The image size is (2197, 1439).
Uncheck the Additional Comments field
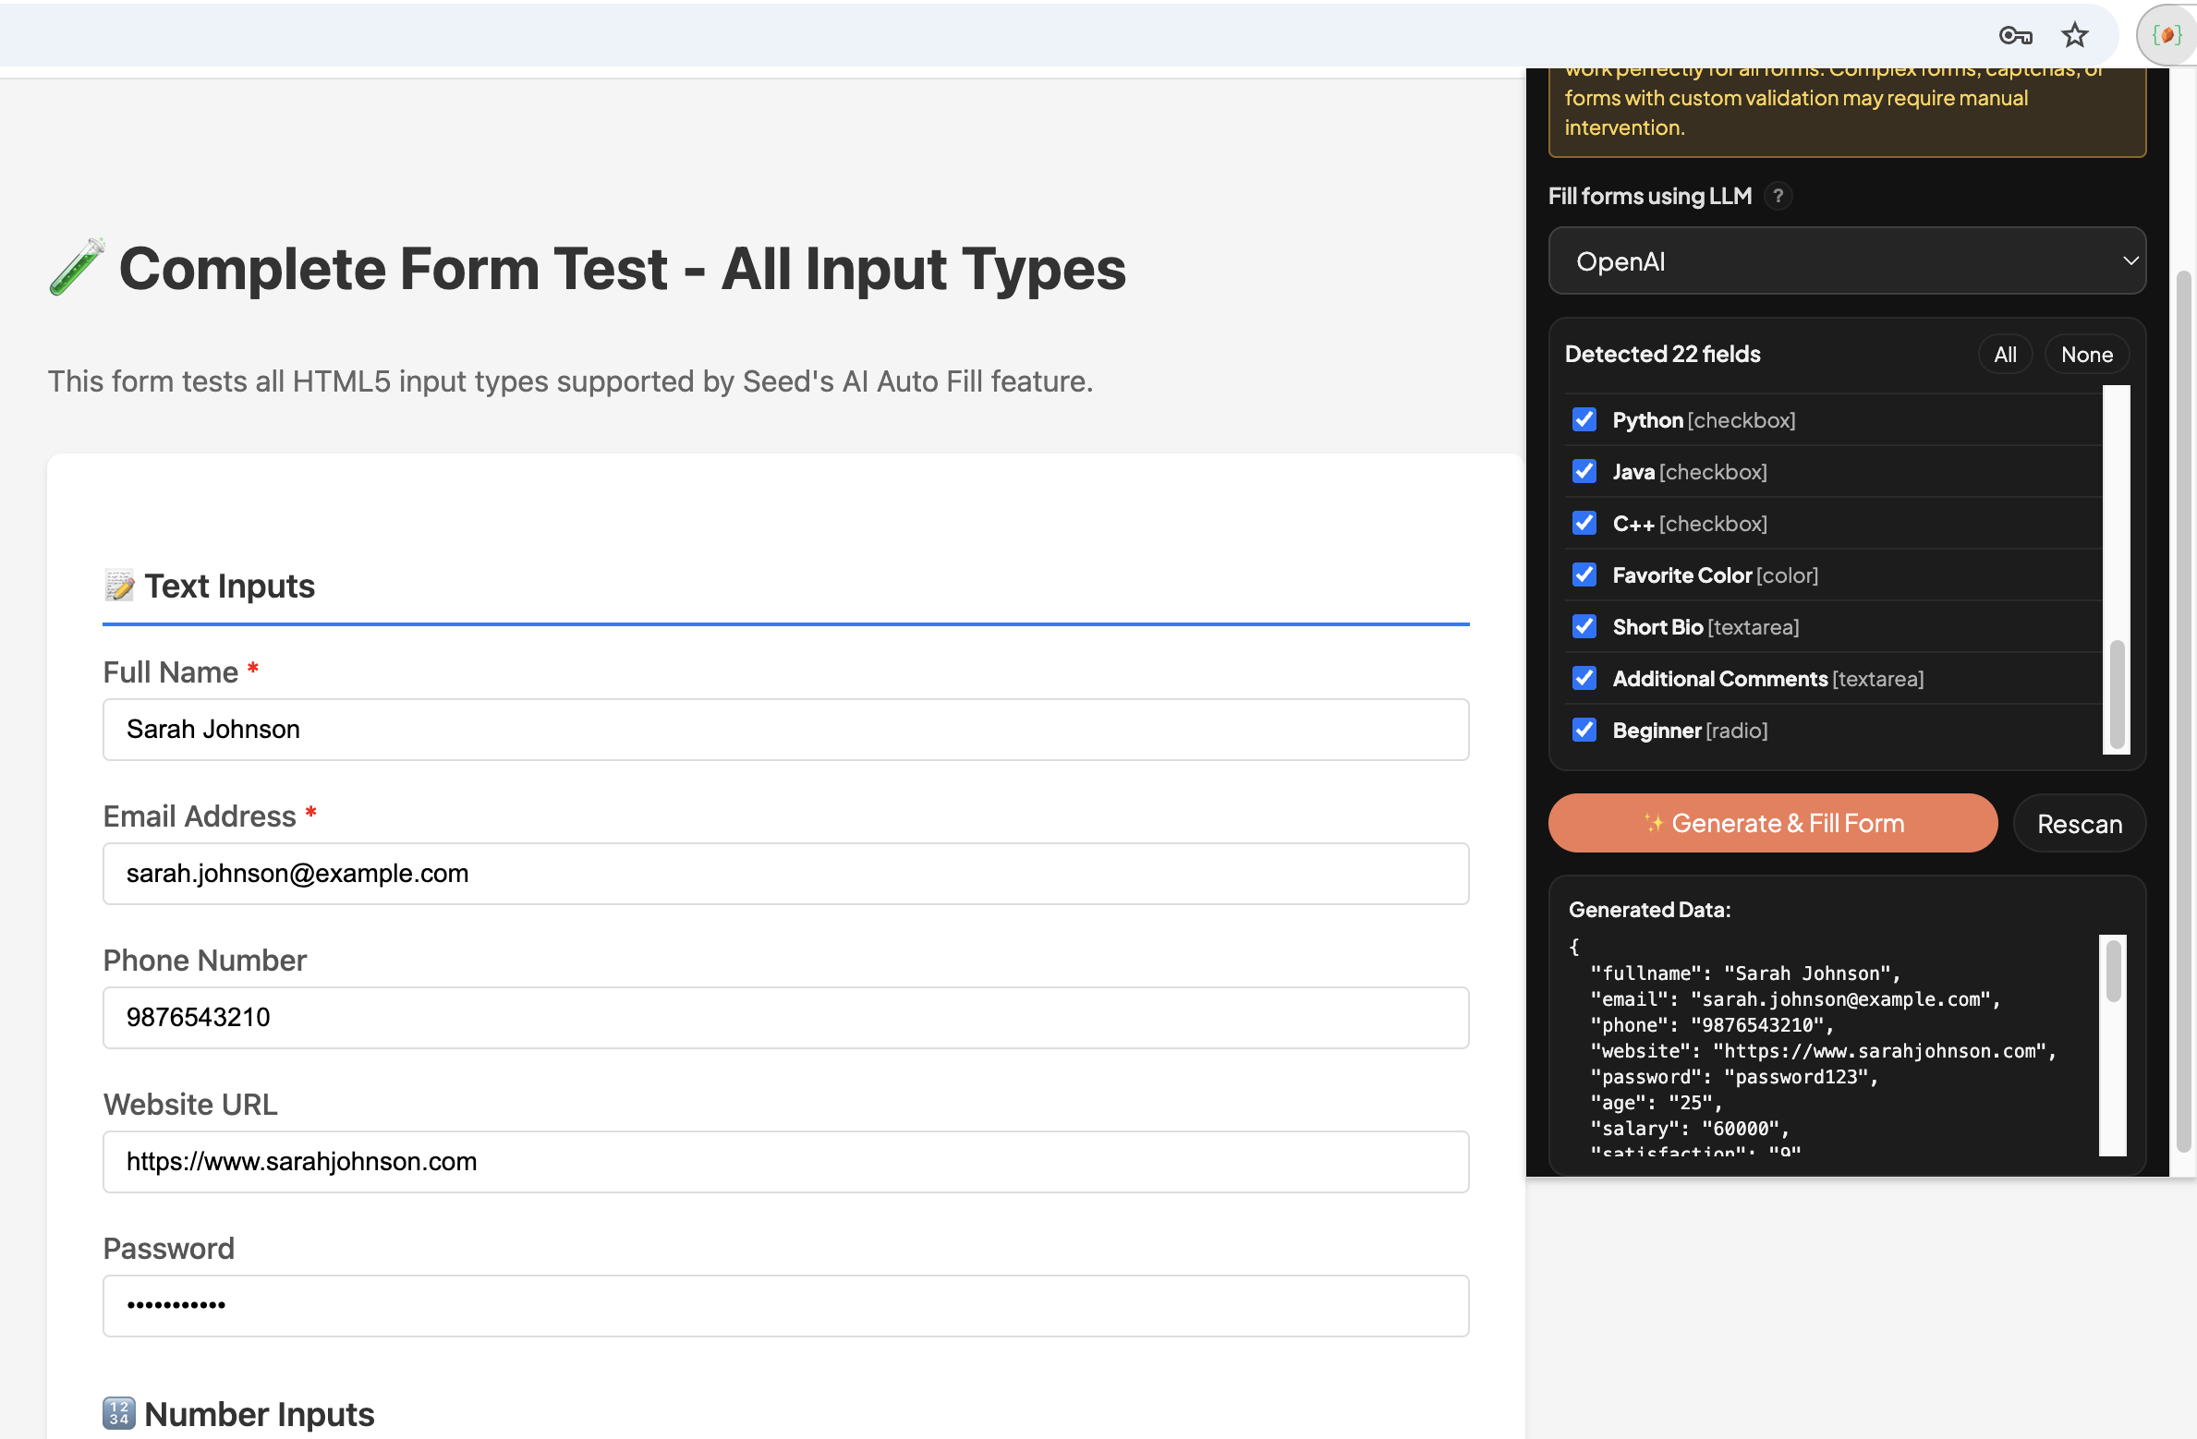tap(1584, 678)
